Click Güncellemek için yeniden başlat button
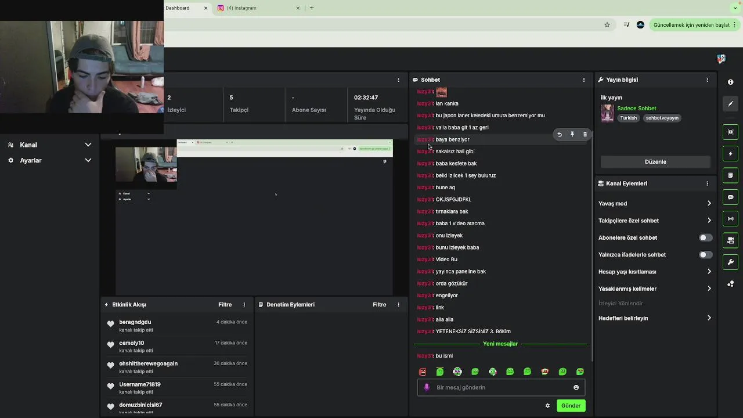The height and width of the screenshot is (418, 743). tap(694, 25)
